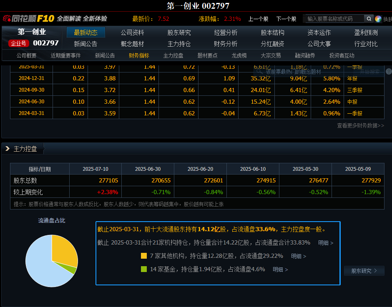The image size is (392, 307).
Task: Click 三季报 in the 2024-09-30 row
Action: pos(354,90)
